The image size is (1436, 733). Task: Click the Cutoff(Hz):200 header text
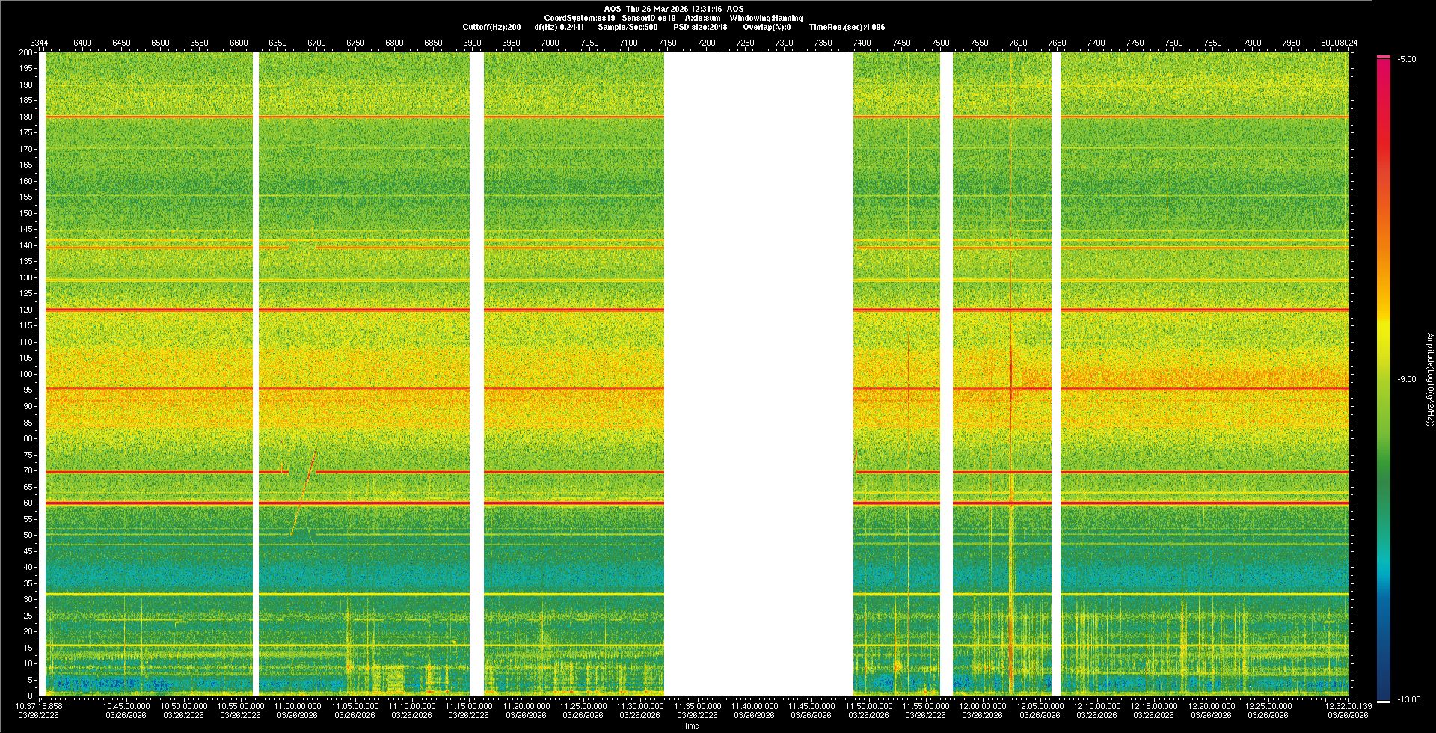(x=491, y=27)
